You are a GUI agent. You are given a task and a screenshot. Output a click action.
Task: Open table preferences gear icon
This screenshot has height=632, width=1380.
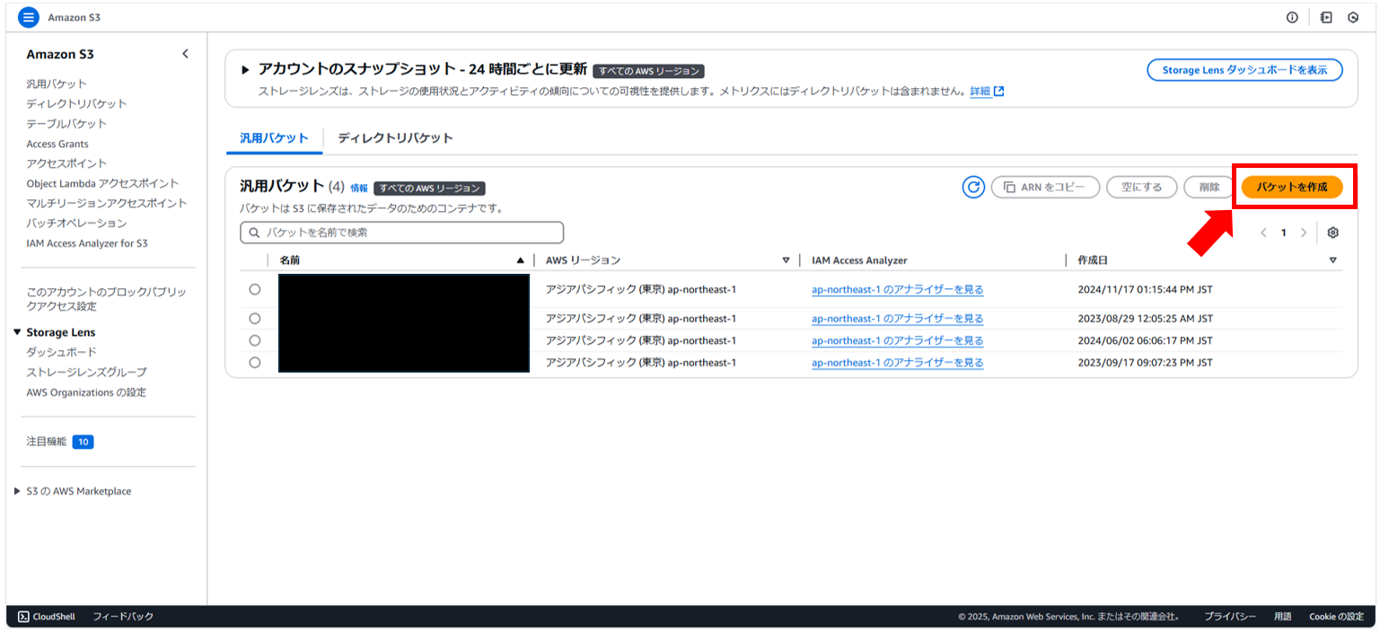pos(1332,233)
